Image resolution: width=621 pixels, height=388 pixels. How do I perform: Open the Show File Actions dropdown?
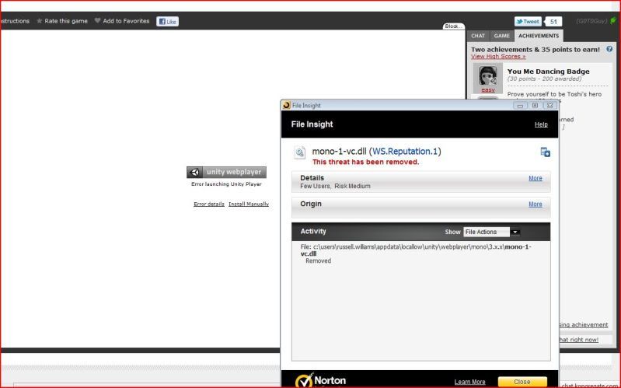pyautogui.click(x=491, y=232)
